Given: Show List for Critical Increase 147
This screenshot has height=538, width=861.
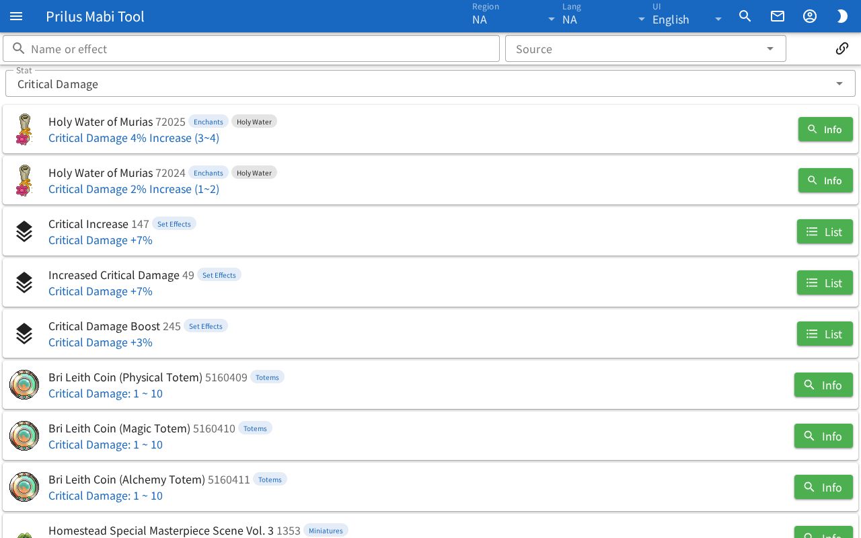Looking at the screenshot, I should click(825, 231).
